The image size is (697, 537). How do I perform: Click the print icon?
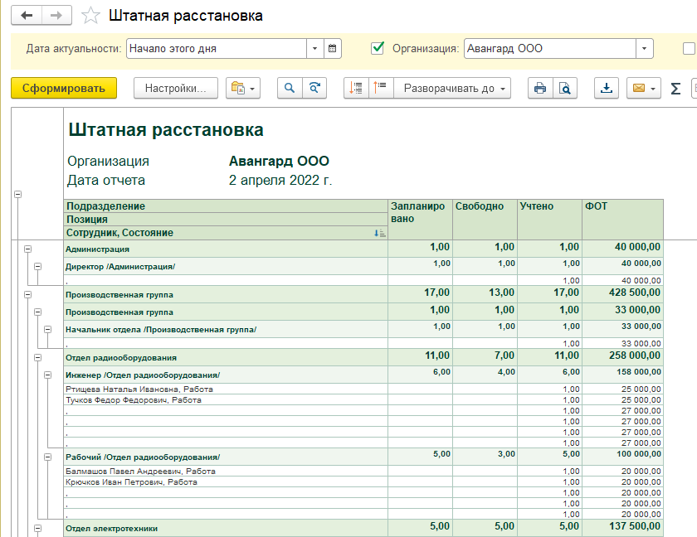pyautogui.click(x=540, y=89)
